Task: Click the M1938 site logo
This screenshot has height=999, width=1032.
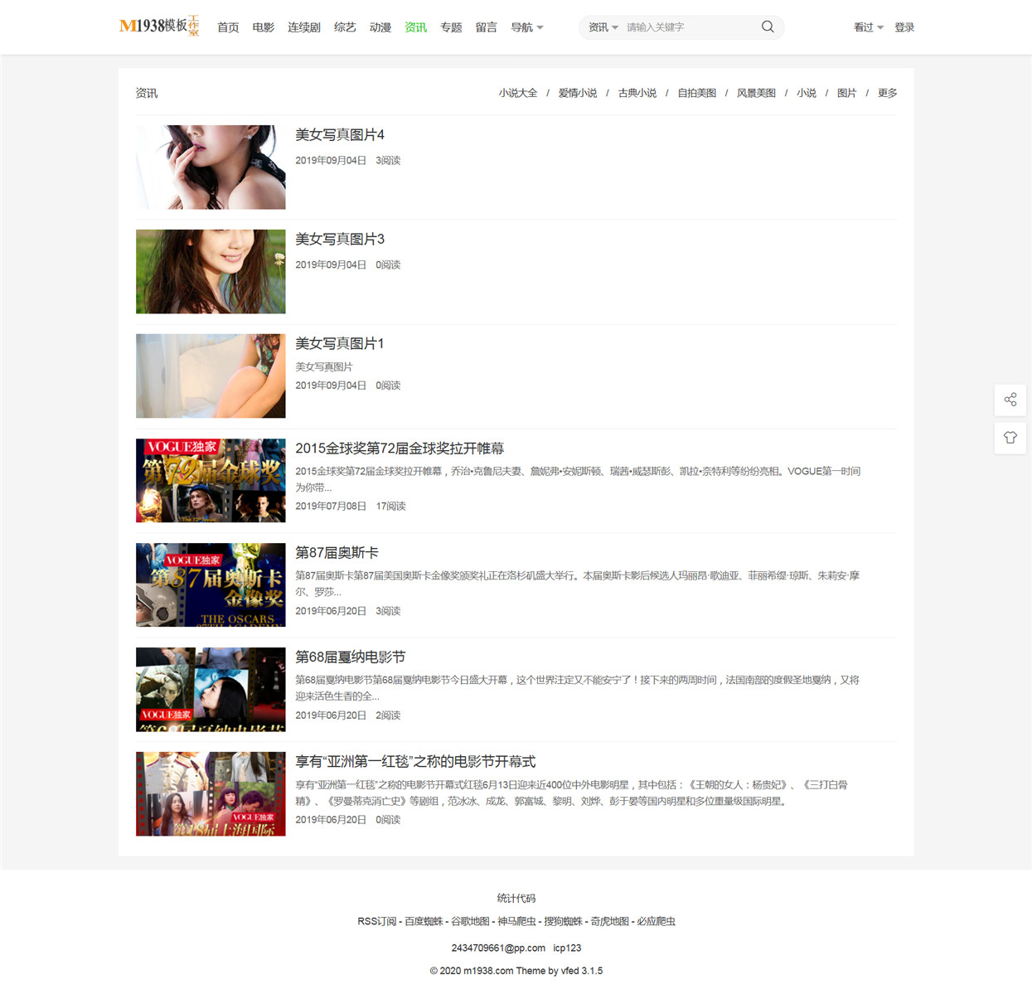Action: click(159, 26)
